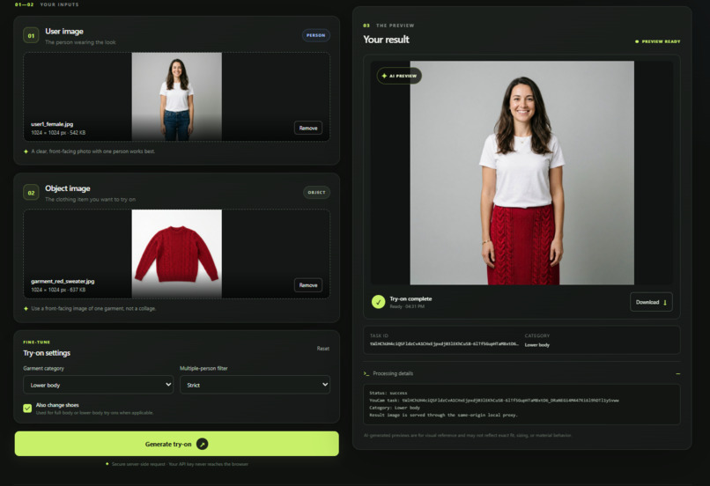The image size is (710, 486).
Task: Download the try-on result
Action: (651, 302)
